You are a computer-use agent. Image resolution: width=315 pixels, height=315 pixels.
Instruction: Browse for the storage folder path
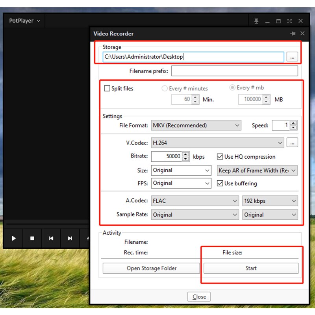click(292, 57)
